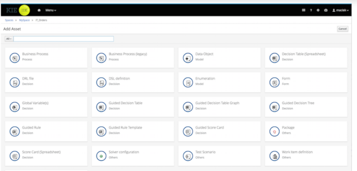Click the Form asset icon
The height and width of the screenshot is (171, 357).
tap(275, 82)
